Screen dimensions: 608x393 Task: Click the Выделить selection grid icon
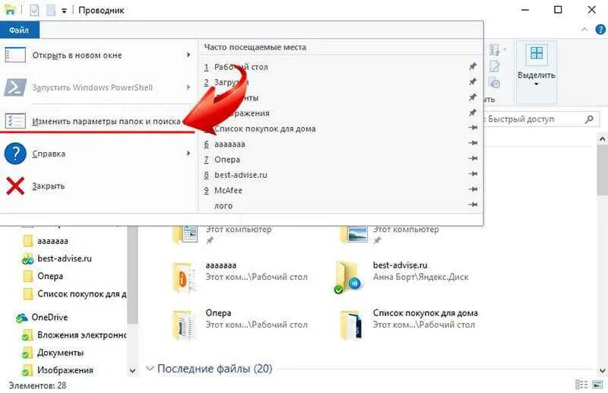(x=537, y=53)
